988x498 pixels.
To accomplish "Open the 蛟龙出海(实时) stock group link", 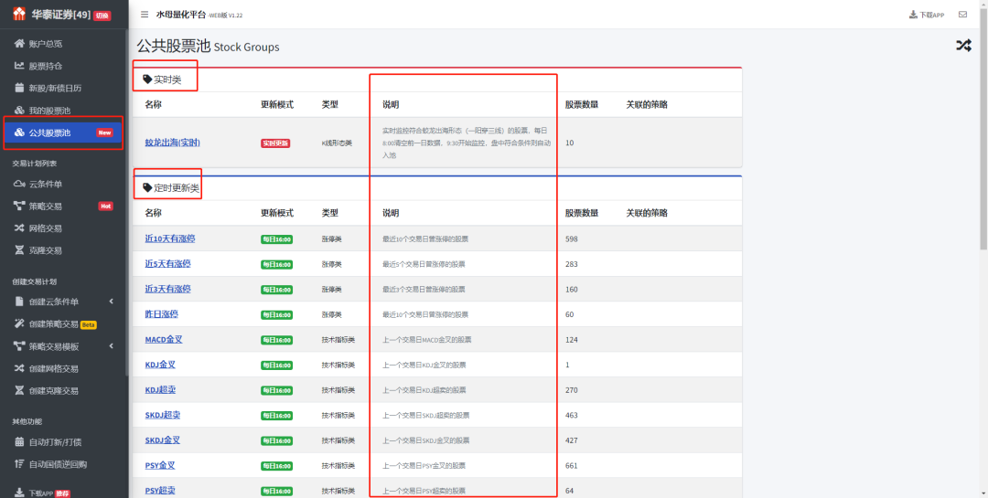I will [172, 143].
